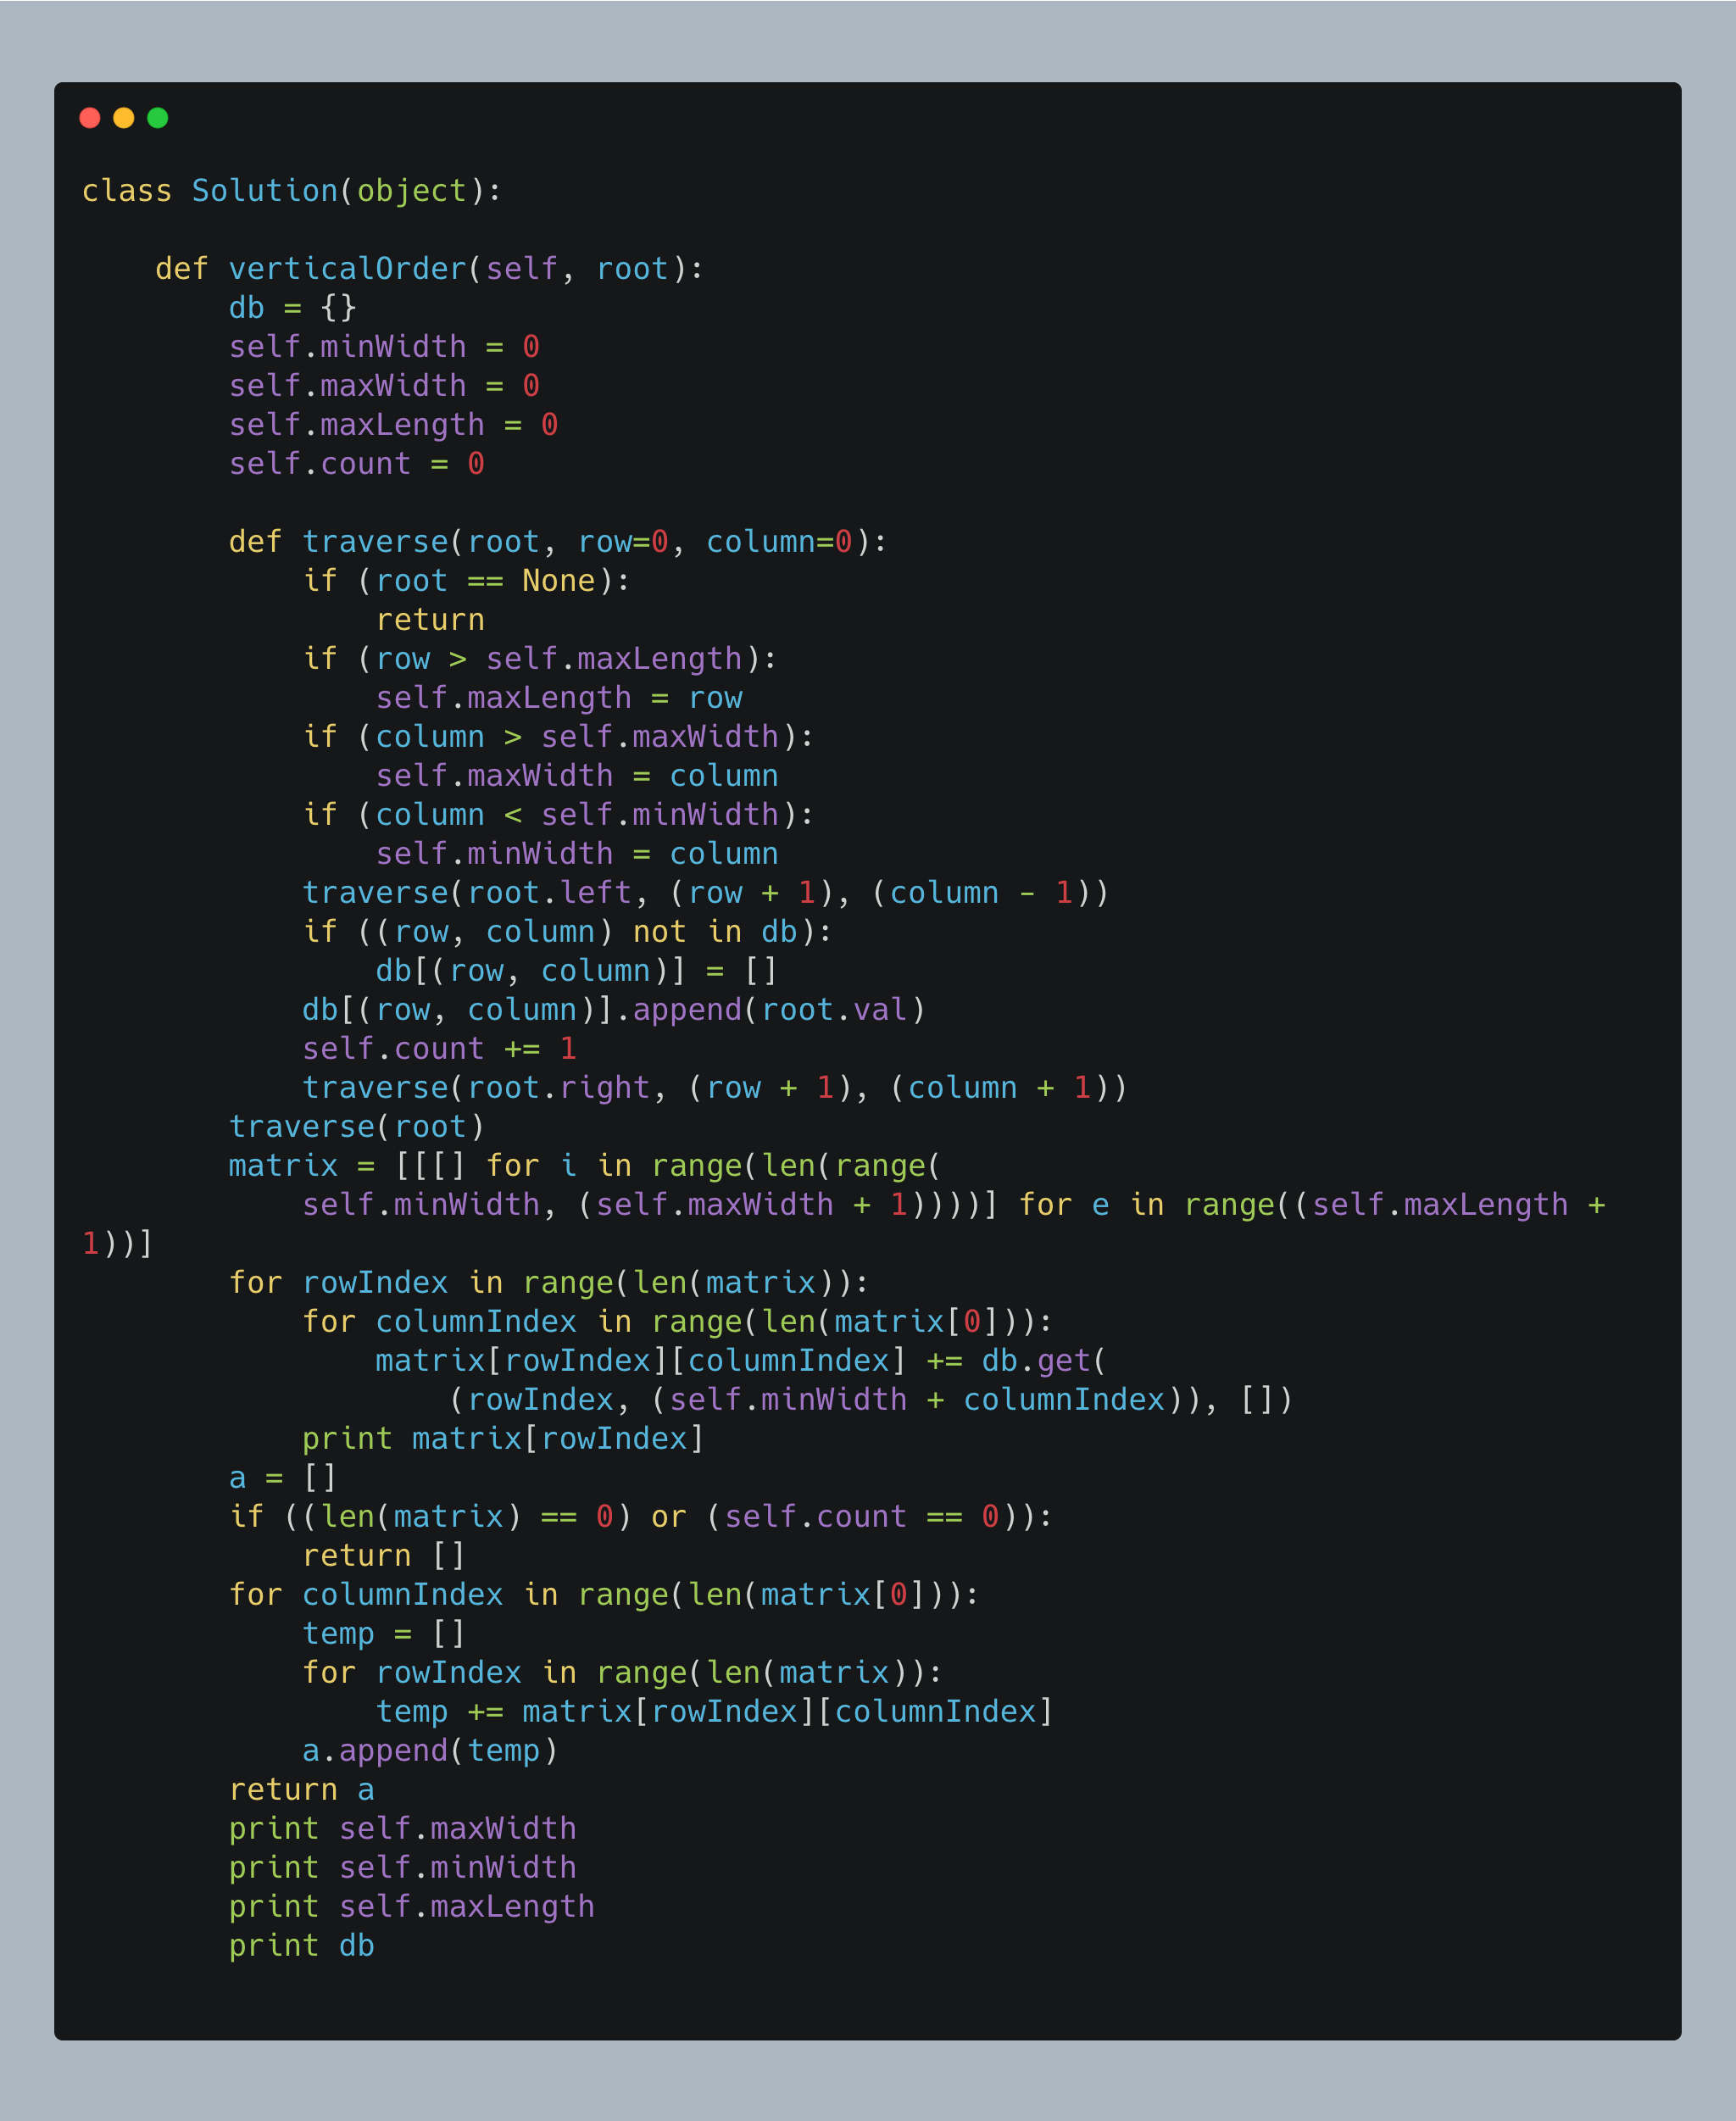Click the verticalOrder method name
The image size is (1736, 2121).
[x=348, y=269]
